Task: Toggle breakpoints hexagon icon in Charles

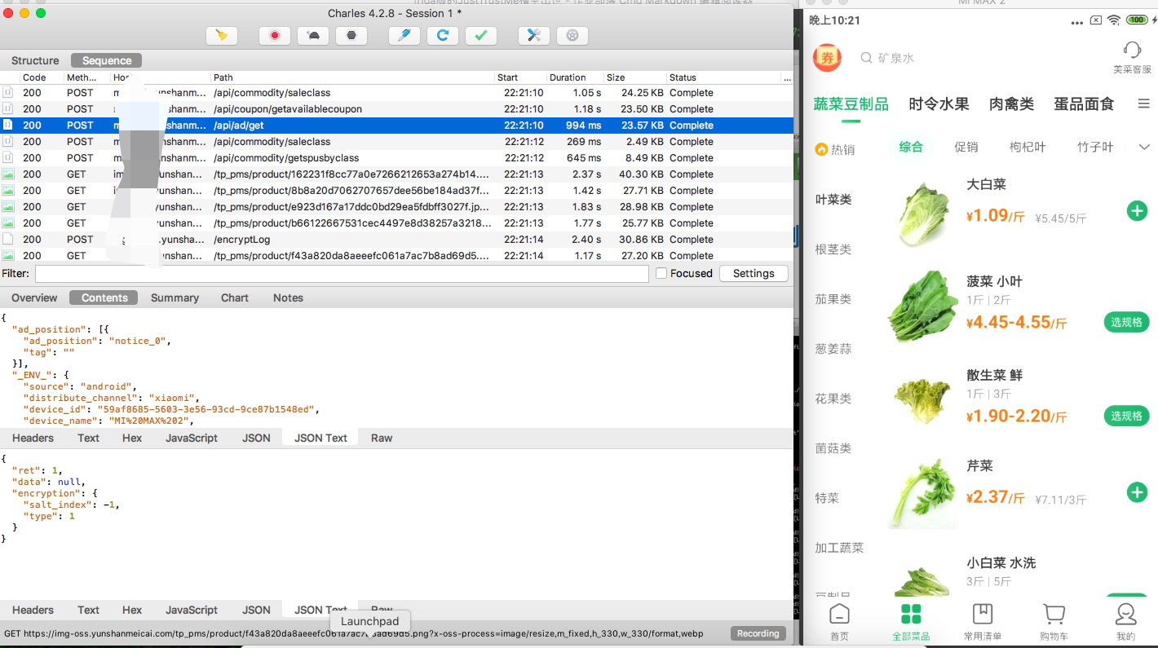Action: 351,35
